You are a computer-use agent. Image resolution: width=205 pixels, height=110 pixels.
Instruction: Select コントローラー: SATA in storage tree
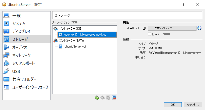71,41
